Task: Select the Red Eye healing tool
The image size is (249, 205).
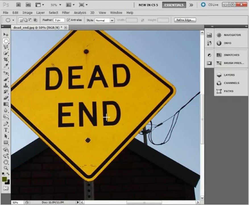Action: [6, 73]
